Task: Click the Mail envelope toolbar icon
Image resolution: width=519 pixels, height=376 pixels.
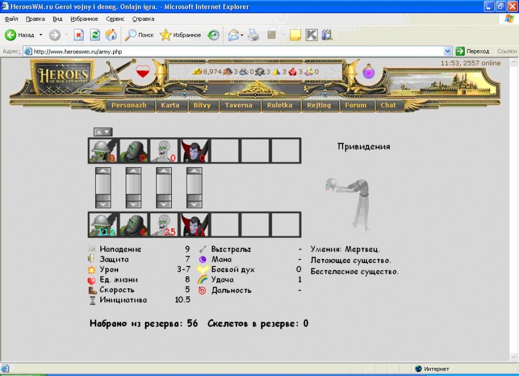Action: 234,35
